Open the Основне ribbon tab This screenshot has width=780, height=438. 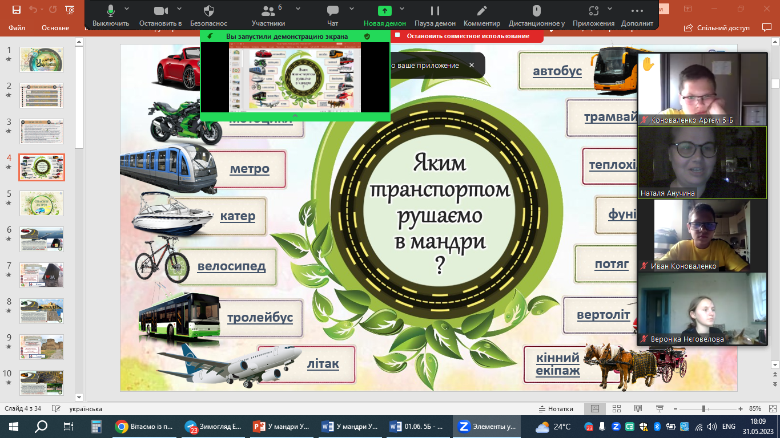coord(55,28)
